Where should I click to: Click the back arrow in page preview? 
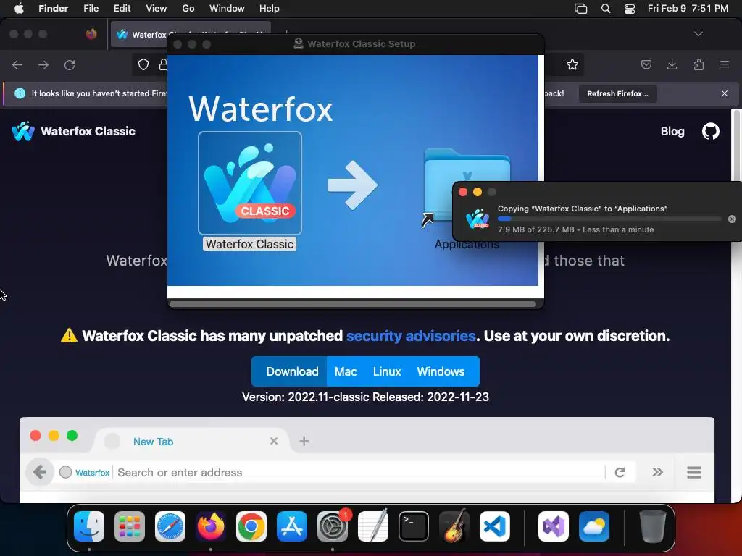click(40, 472)
